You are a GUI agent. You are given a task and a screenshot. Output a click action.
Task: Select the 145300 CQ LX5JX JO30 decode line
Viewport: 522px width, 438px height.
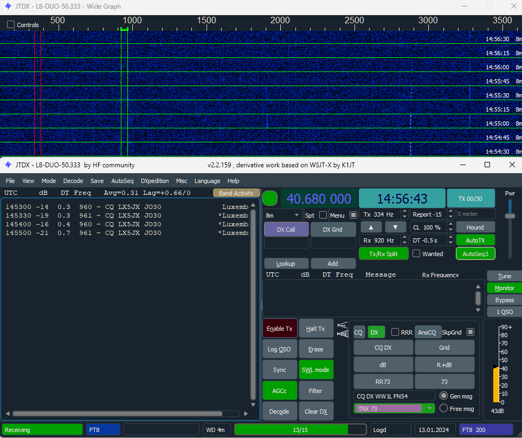pos(126,207)
